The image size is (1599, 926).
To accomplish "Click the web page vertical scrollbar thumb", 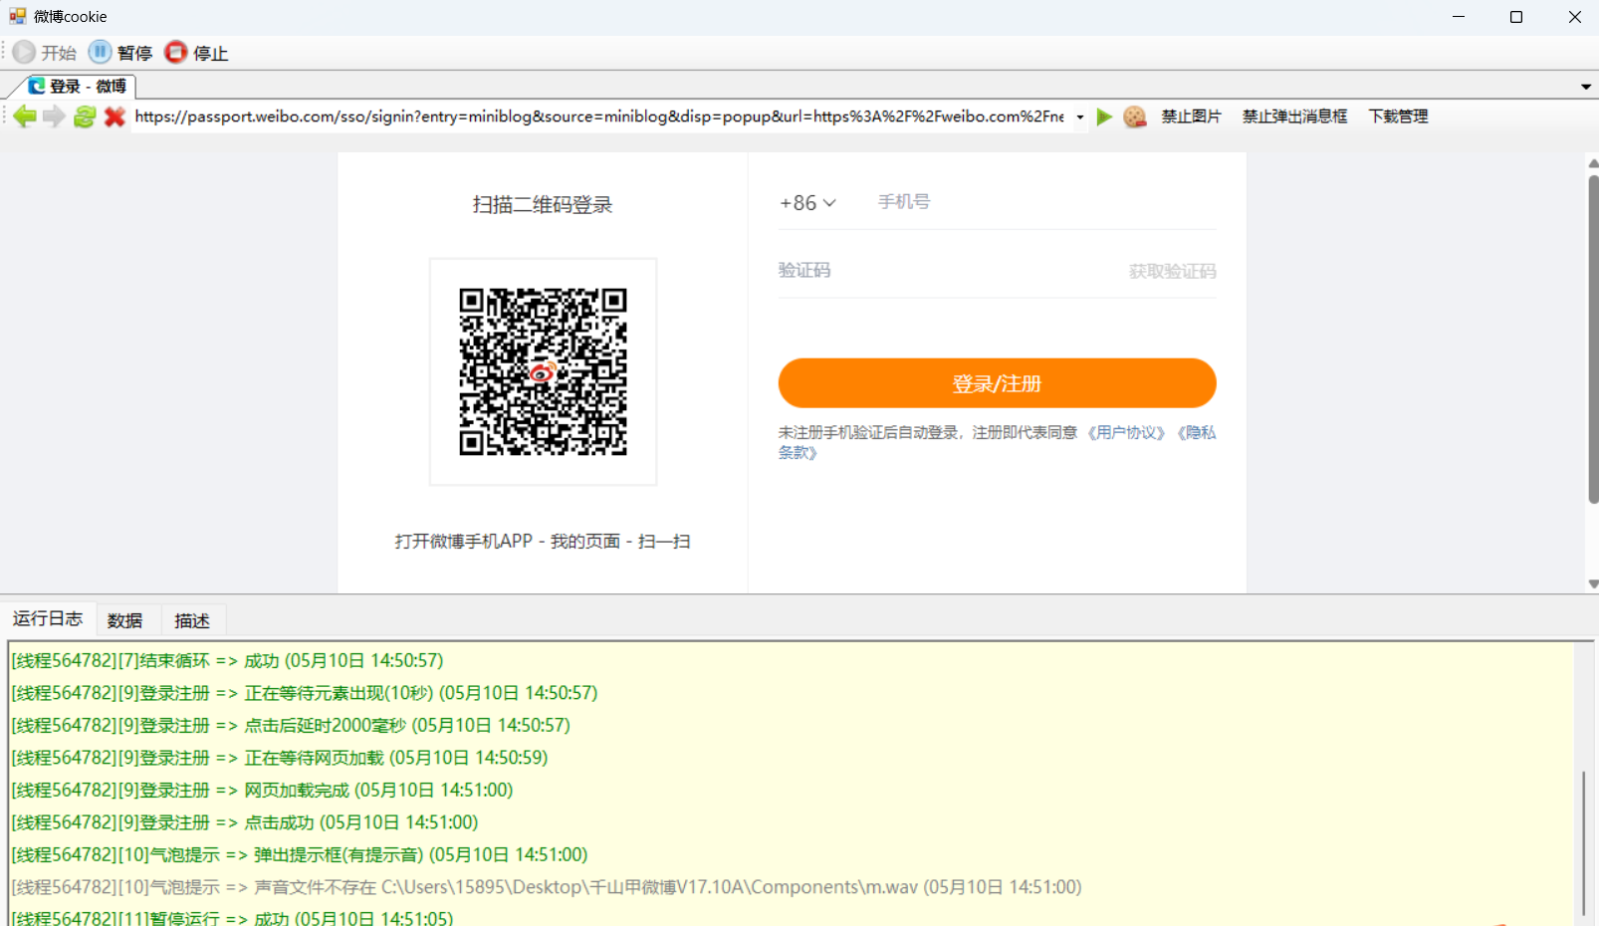I will (x=1593, y=339).
